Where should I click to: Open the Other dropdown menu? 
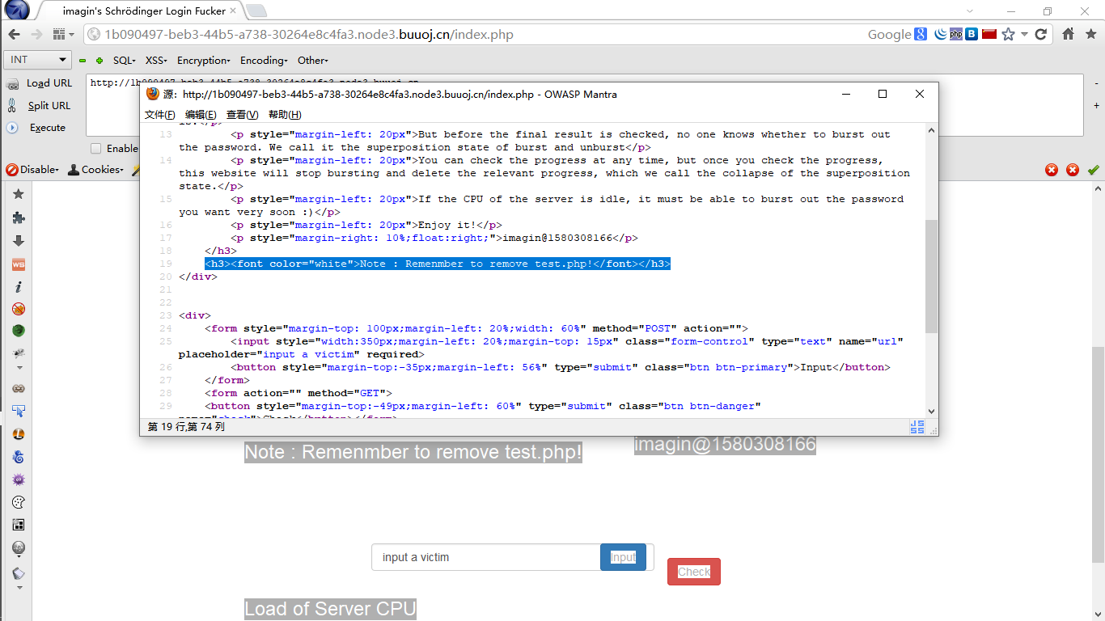pyautogui.click(x=313, y=61)
